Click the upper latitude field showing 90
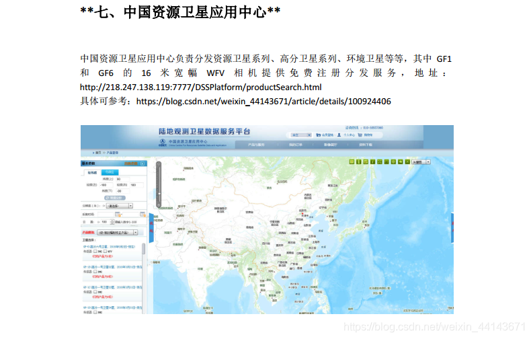The image size is (531, 339). [123, 180]
